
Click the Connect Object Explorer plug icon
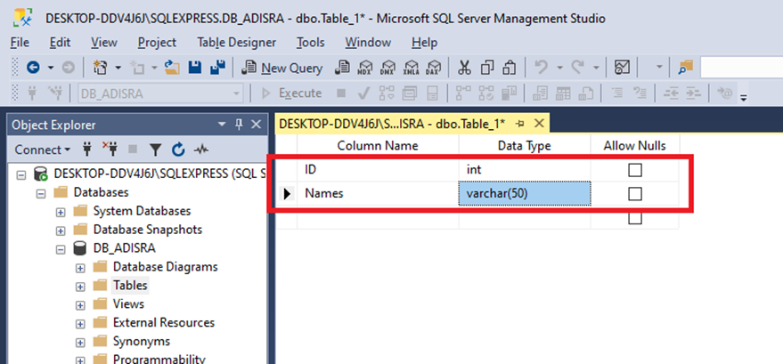point(87,150)
